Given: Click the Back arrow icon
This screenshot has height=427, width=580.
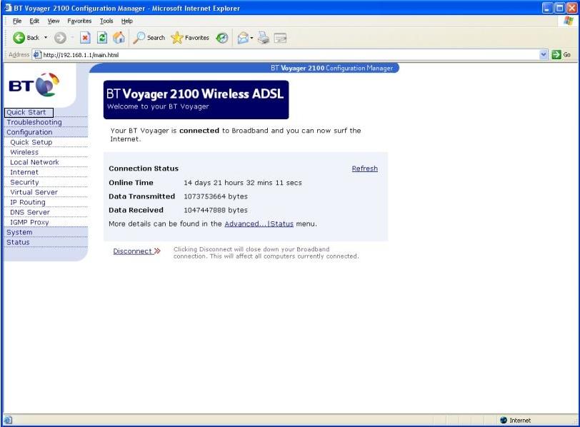Looking at the screenshot, I should 19,38.
